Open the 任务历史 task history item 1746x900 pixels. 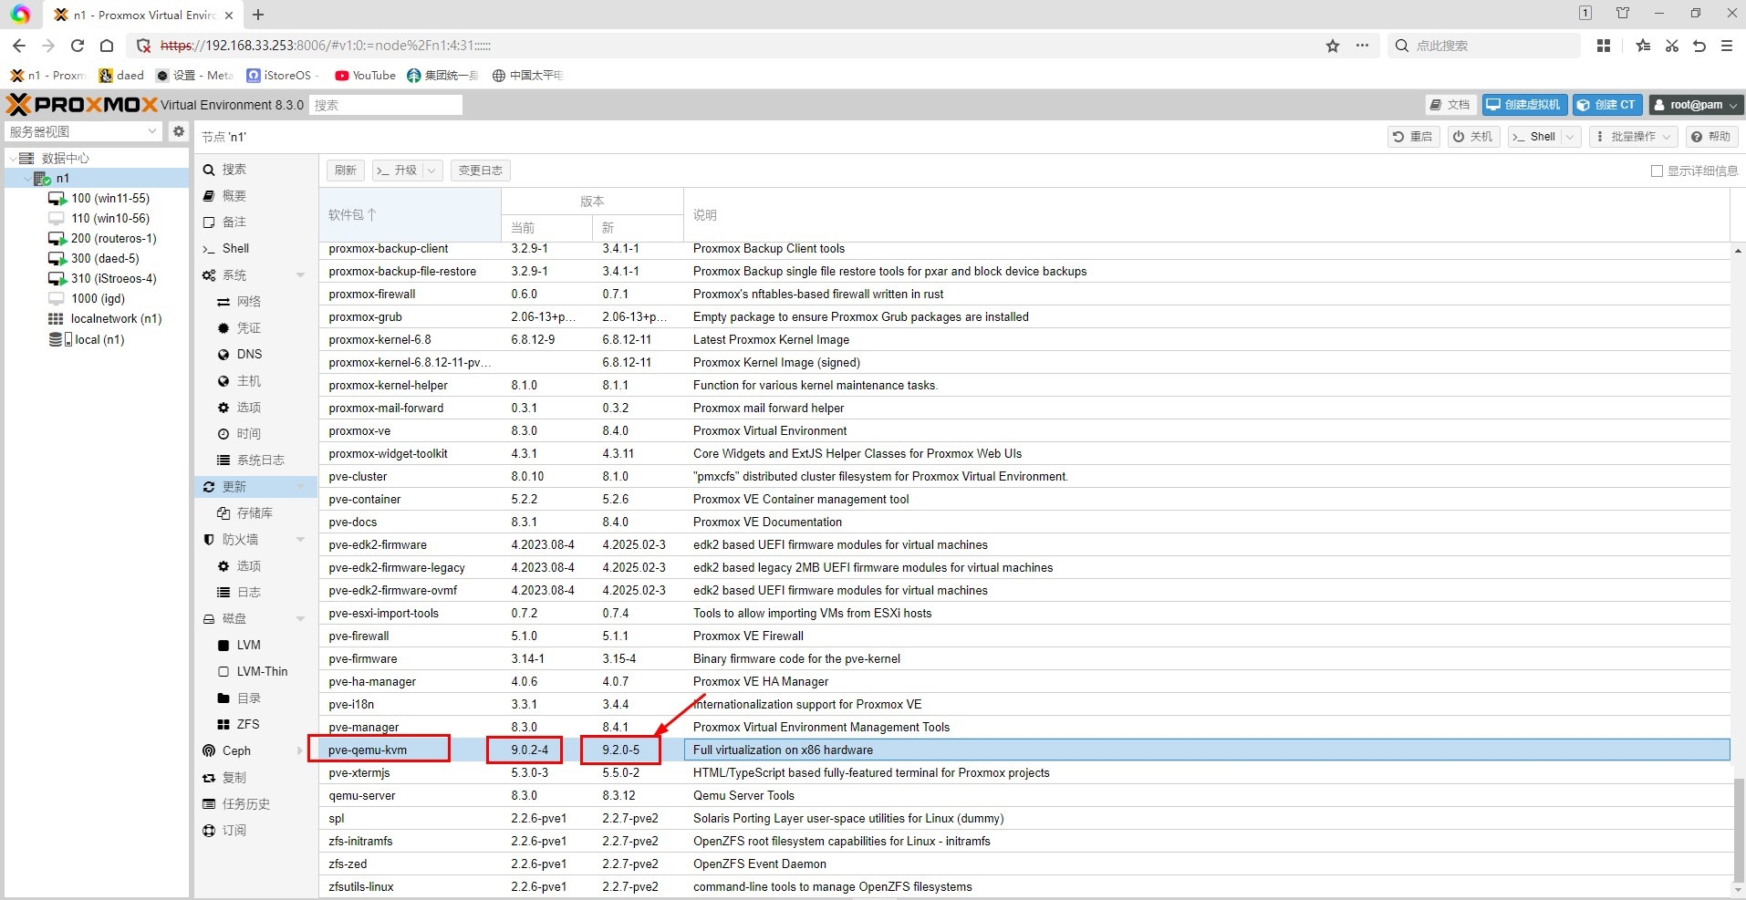pyautogui.click(x=245, y=804)
